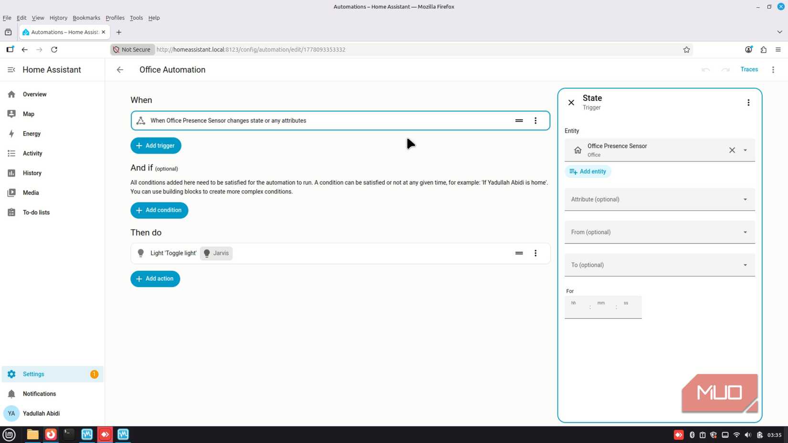Navigate back in Firefox
The height and width of the screenshot is (443, 788).
[x=25, y=50]
